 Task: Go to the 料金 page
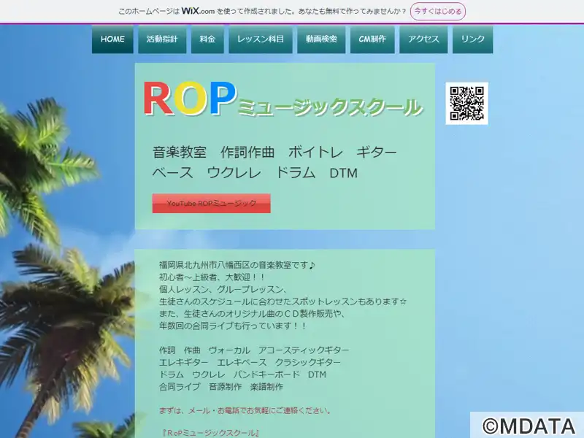207,39
